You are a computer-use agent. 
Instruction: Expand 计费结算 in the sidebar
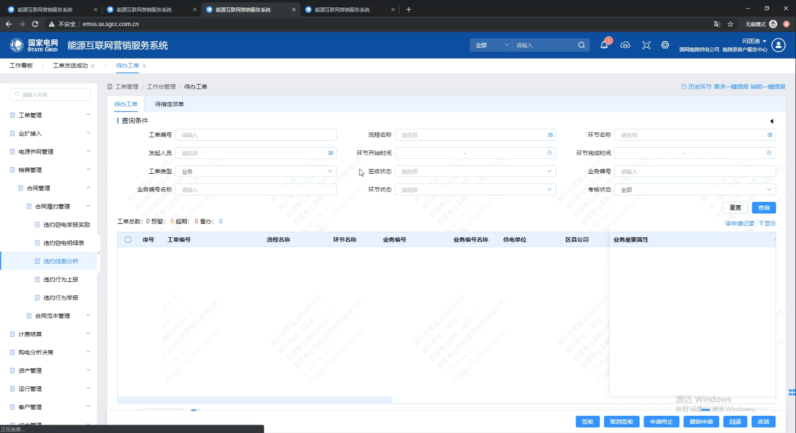[x=49, y=334]
